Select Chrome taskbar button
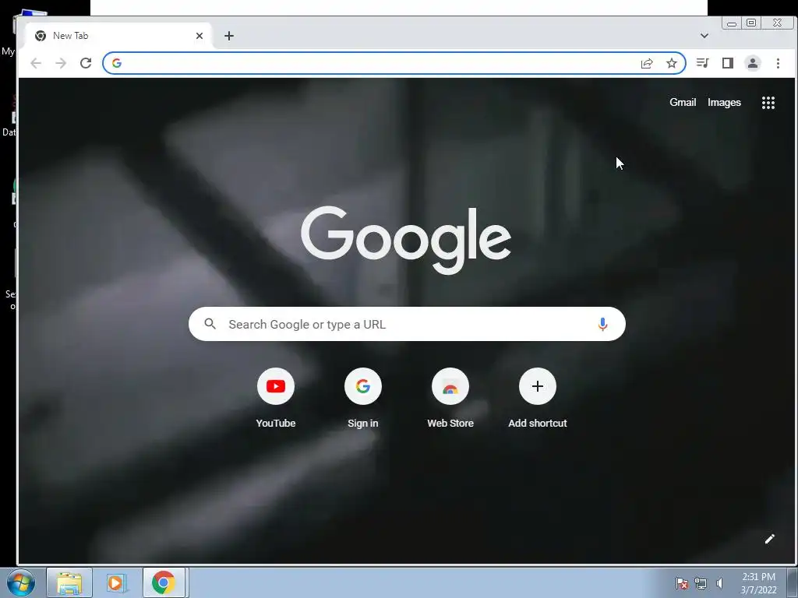The image size is (798, 598). pos(164,582)
